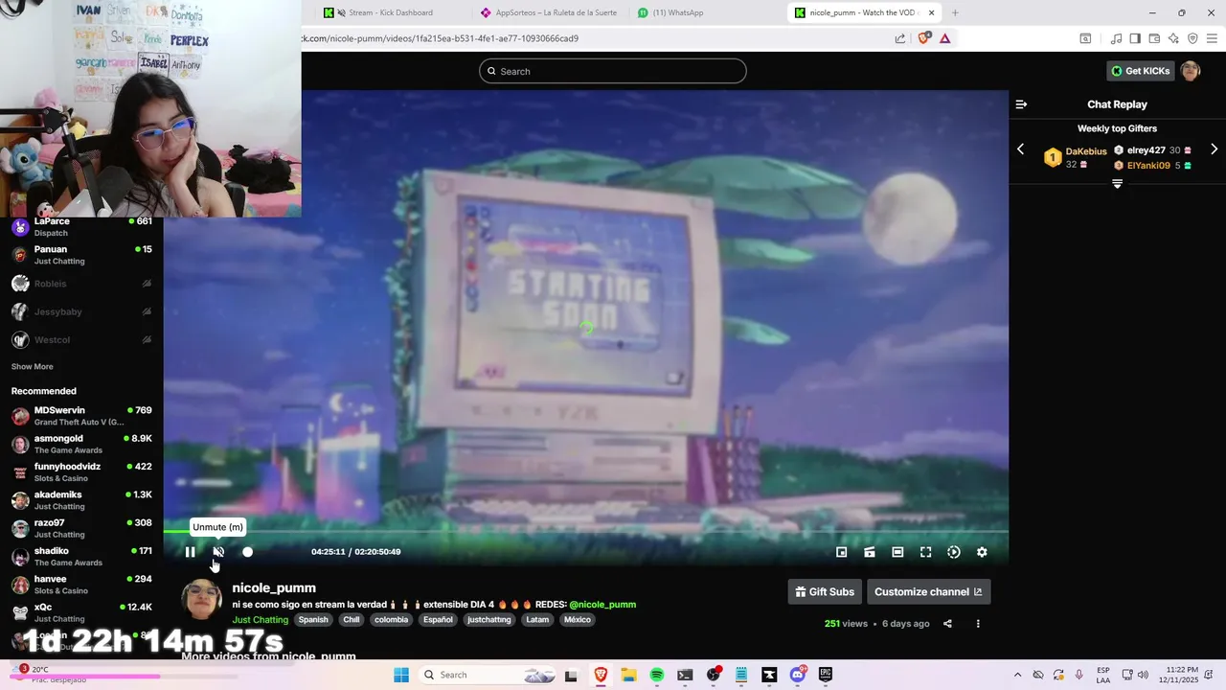The height and width of the screenshot is (690, 1226).
Task: Open Westcol channel in sidebar
Action: (81, 339)
